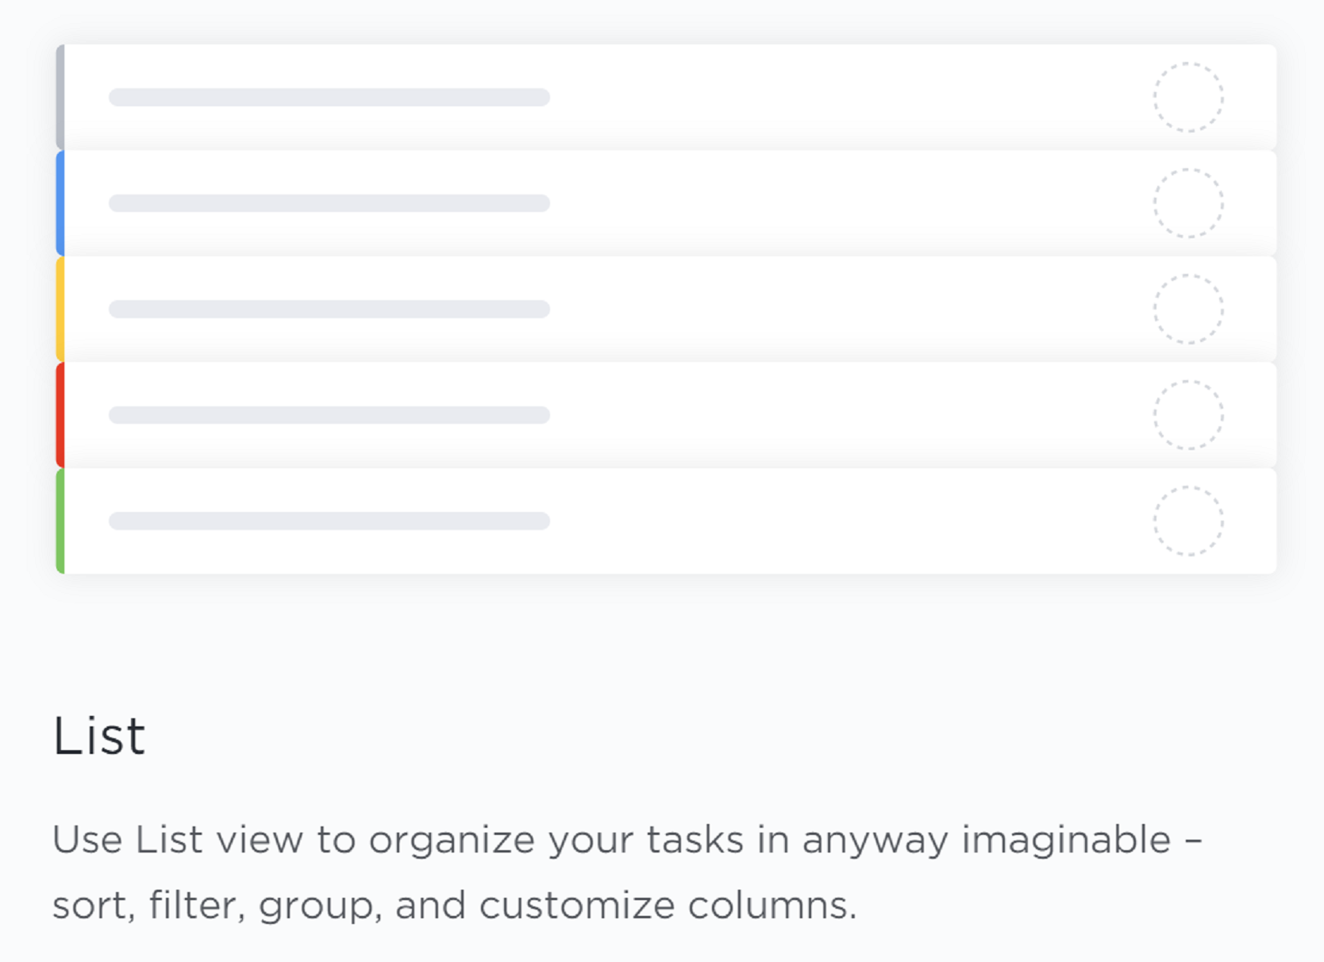This screenshot has height=962, width=1324.
Task: Select the placeholder task name in blue row
Action: click(329, 203)
